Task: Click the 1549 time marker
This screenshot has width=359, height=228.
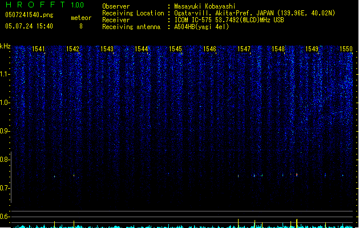Action: (x=312, y=49)
